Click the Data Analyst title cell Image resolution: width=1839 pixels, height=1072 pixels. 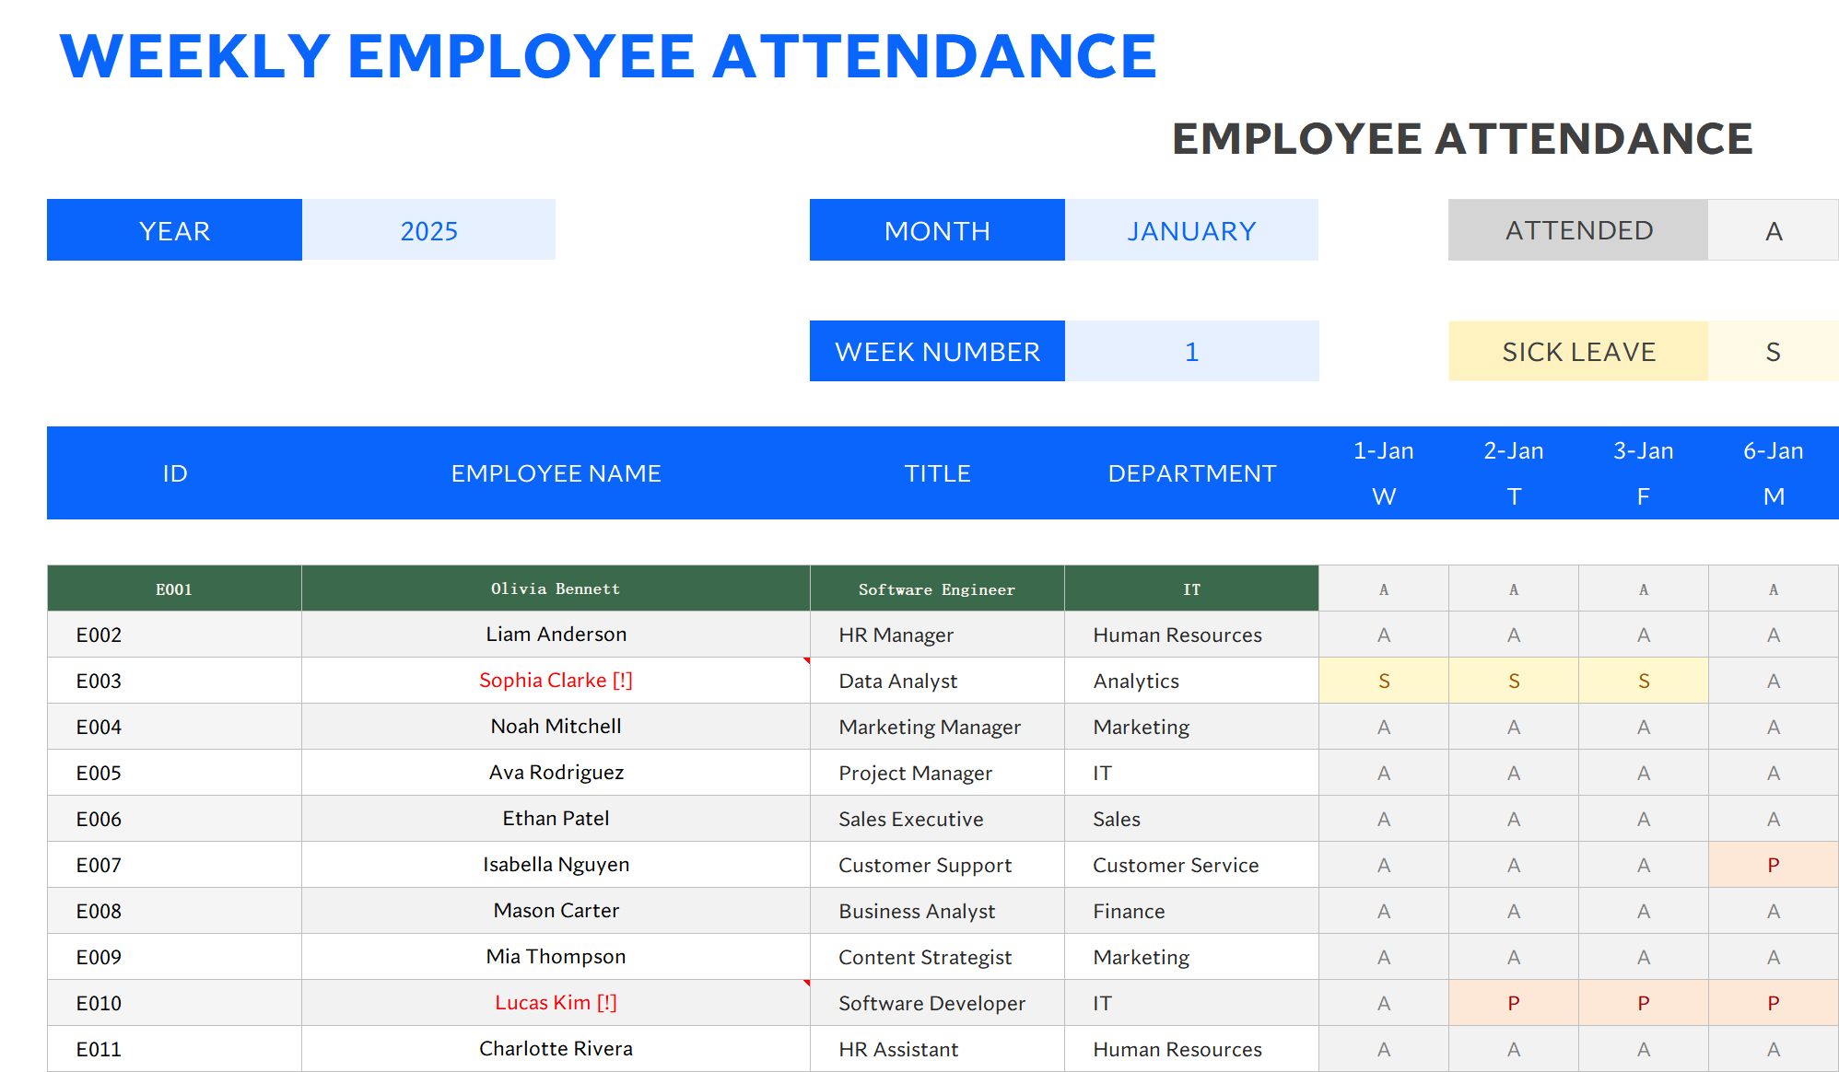pos(937,681)
